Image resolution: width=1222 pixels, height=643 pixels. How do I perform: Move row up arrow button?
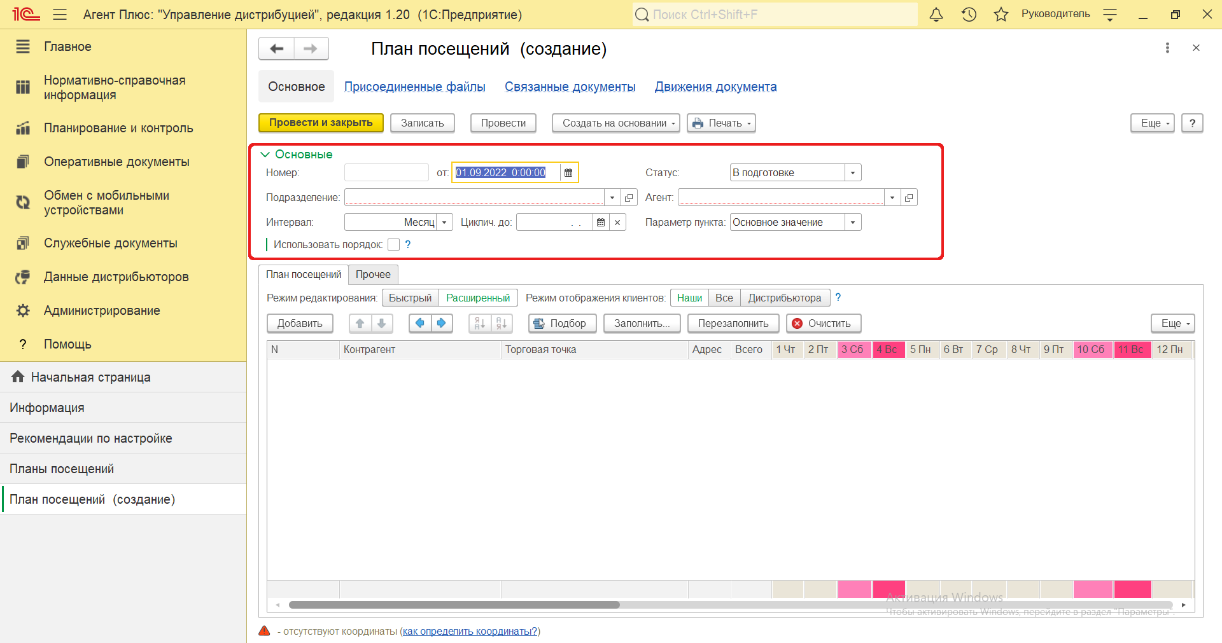360,323
